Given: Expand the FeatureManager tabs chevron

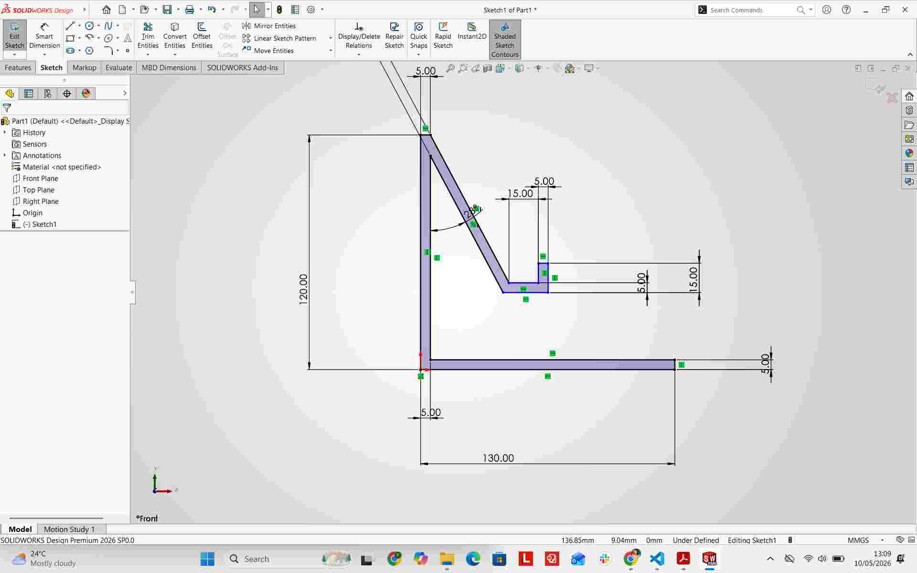Looking at the screenshot, I should (x=125, y=94).
